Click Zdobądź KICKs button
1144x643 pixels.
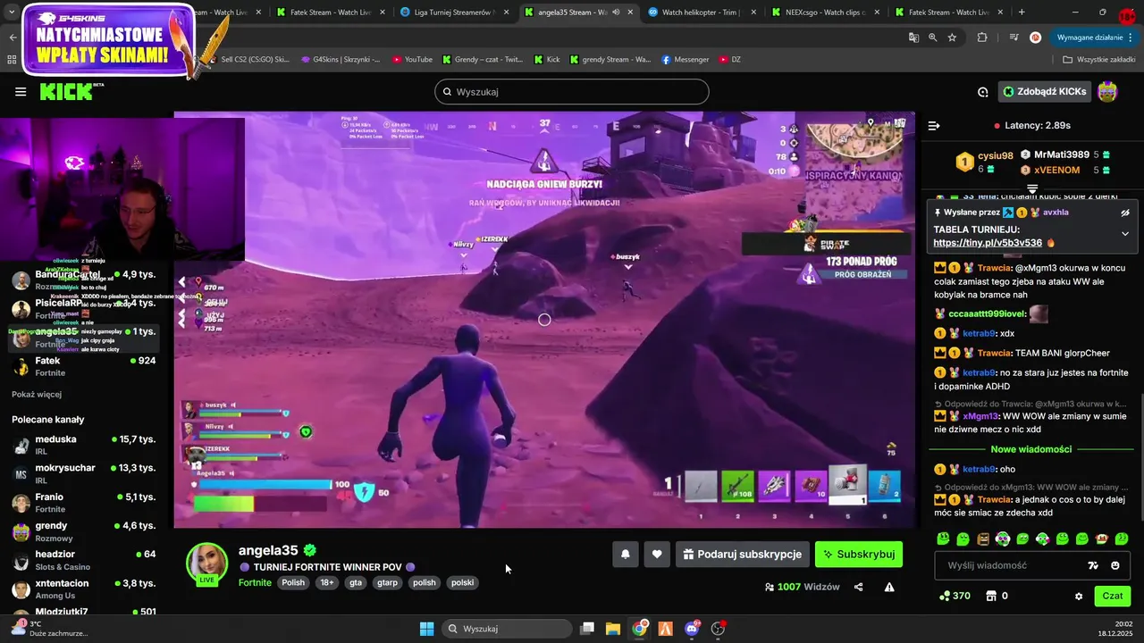tap(1045, 92)
